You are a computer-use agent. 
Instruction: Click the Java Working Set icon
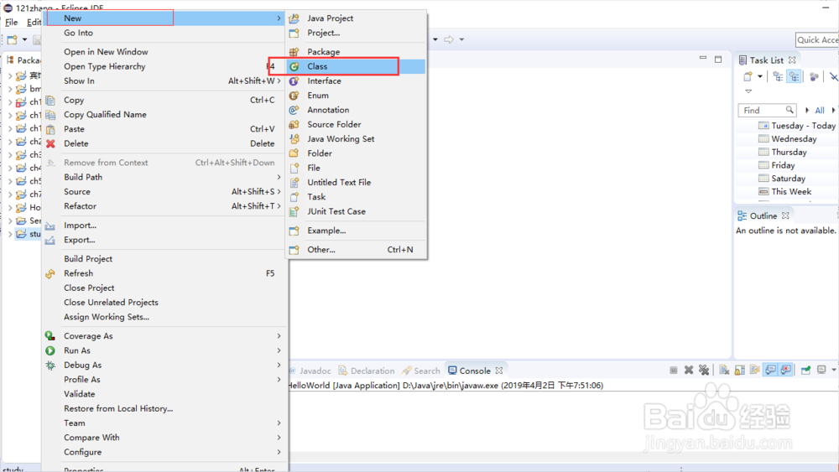click(294, 138)
